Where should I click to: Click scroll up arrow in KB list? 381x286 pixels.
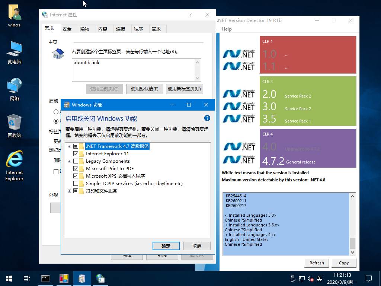click(352, 196)
